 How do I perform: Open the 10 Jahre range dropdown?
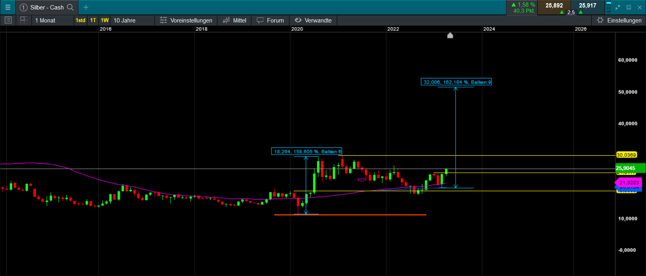(x=132, y=21)
